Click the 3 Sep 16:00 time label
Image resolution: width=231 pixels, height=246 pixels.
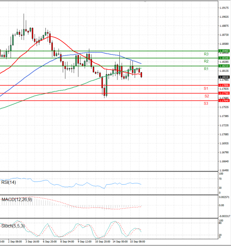[32, 242]
